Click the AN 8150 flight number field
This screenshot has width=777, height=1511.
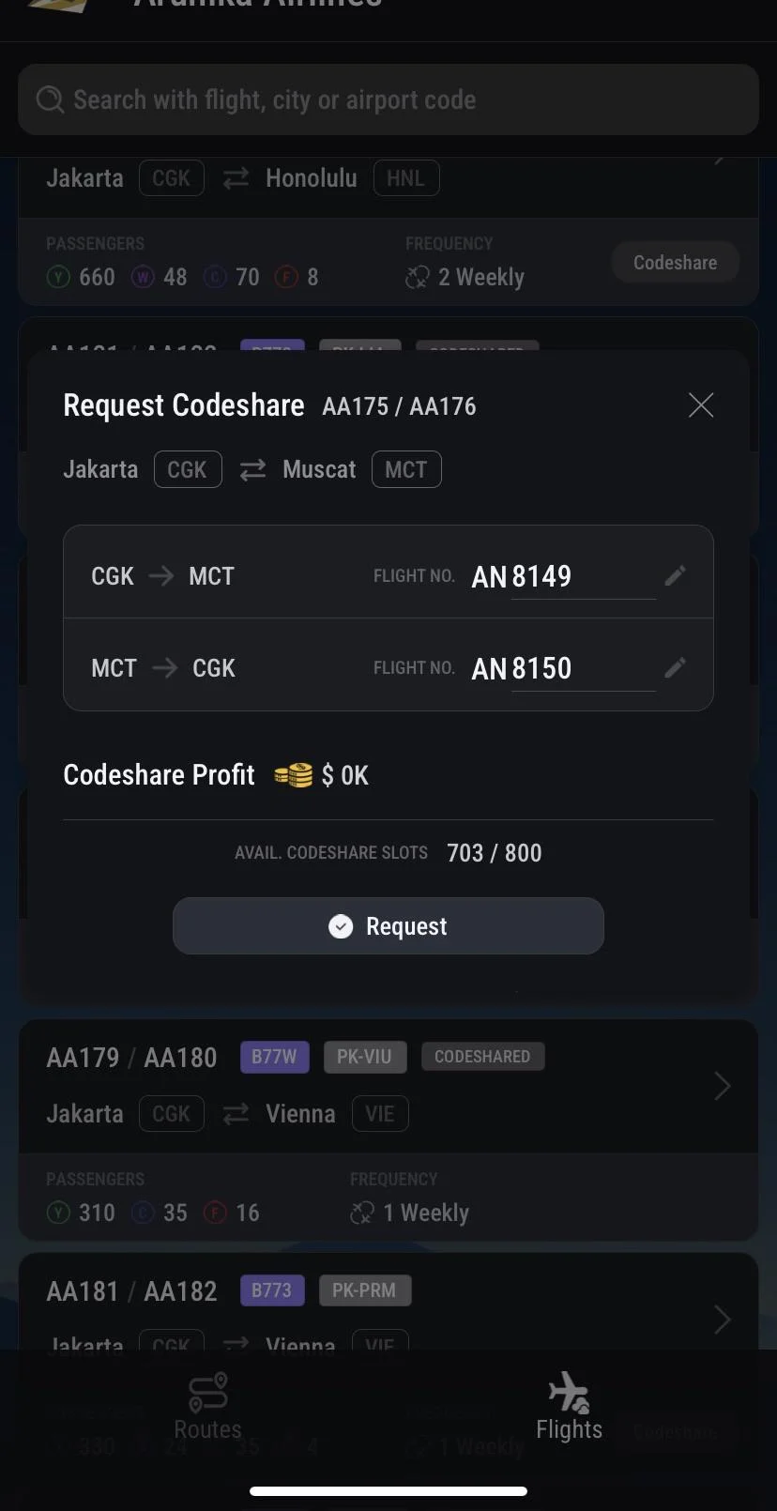(x=563, y=668)
